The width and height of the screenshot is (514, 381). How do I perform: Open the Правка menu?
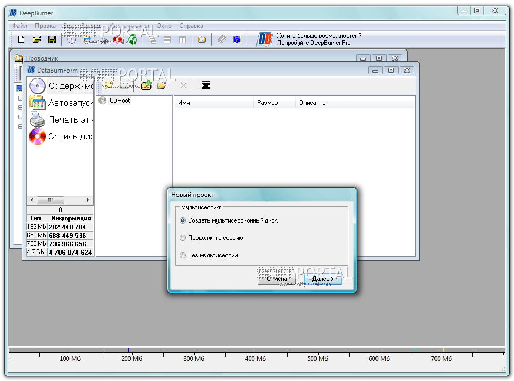click(x=45, y=26)
